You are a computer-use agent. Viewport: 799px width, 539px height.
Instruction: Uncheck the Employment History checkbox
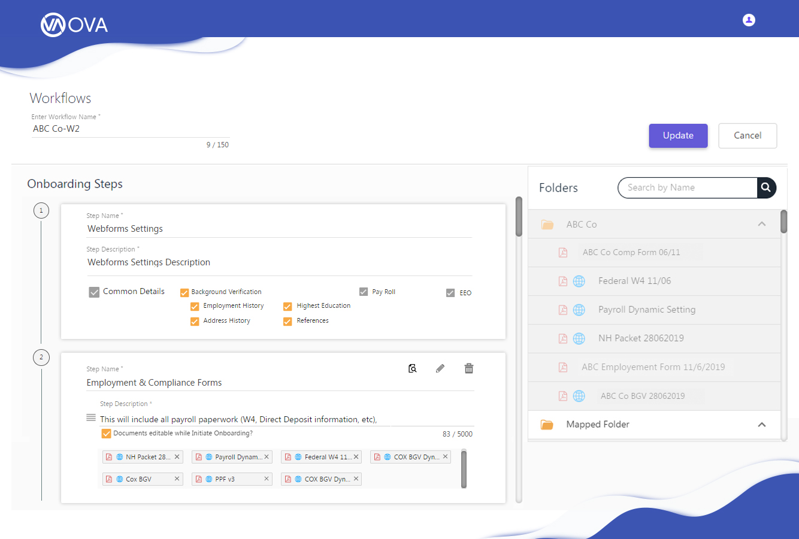pos(195,306)
